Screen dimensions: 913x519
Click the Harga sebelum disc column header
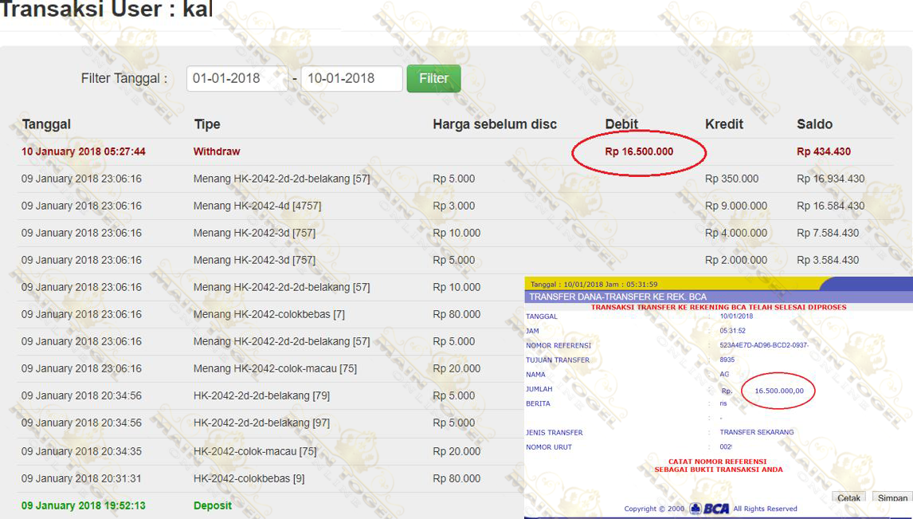click(495, 124)
